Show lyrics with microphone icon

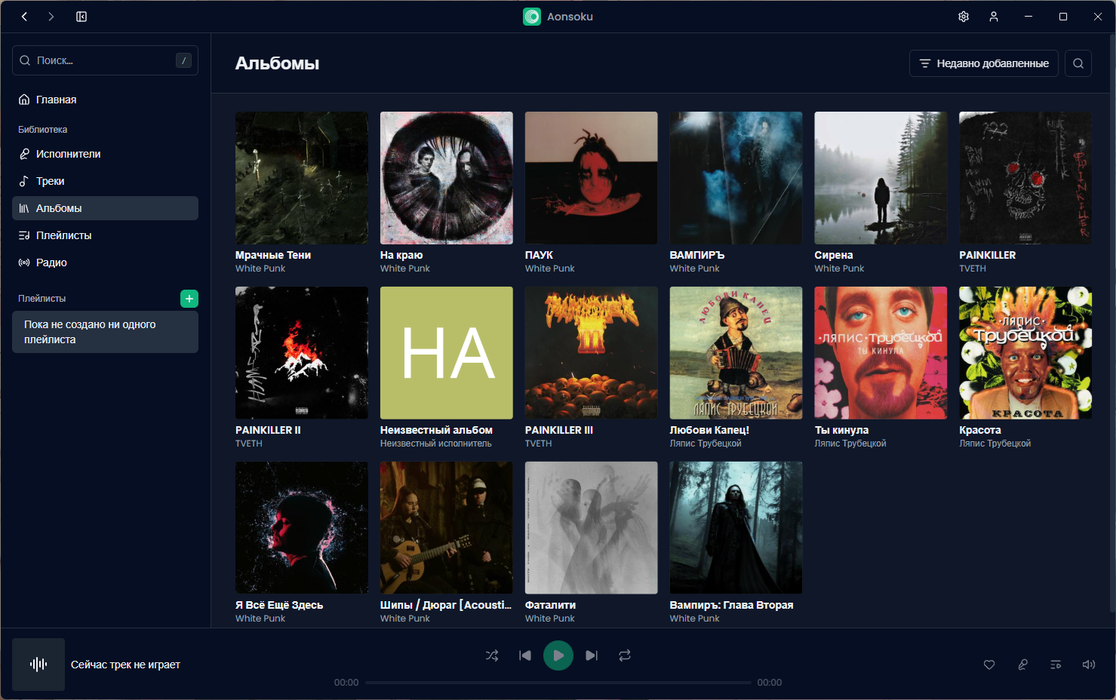[1022, 665]
